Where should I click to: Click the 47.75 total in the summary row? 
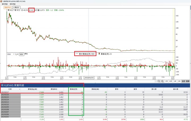(x=185, y=119)
